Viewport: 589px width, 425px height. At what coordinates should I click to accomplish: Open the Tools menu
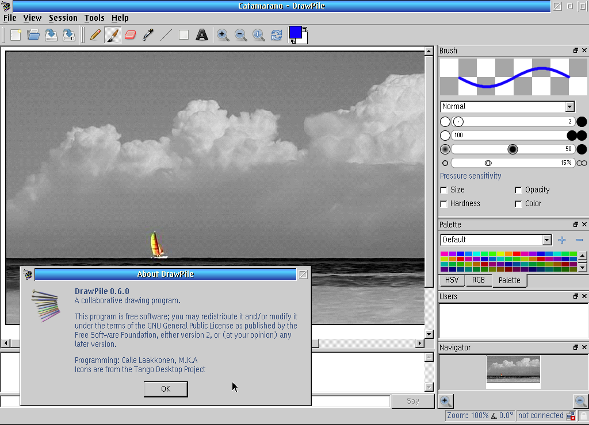point(94,18)
